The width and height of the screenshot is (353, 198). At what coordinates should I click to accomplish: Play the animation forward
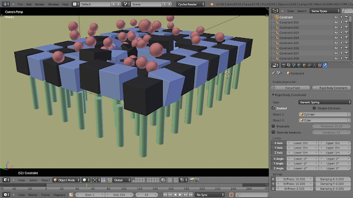(x=180, y=195)
